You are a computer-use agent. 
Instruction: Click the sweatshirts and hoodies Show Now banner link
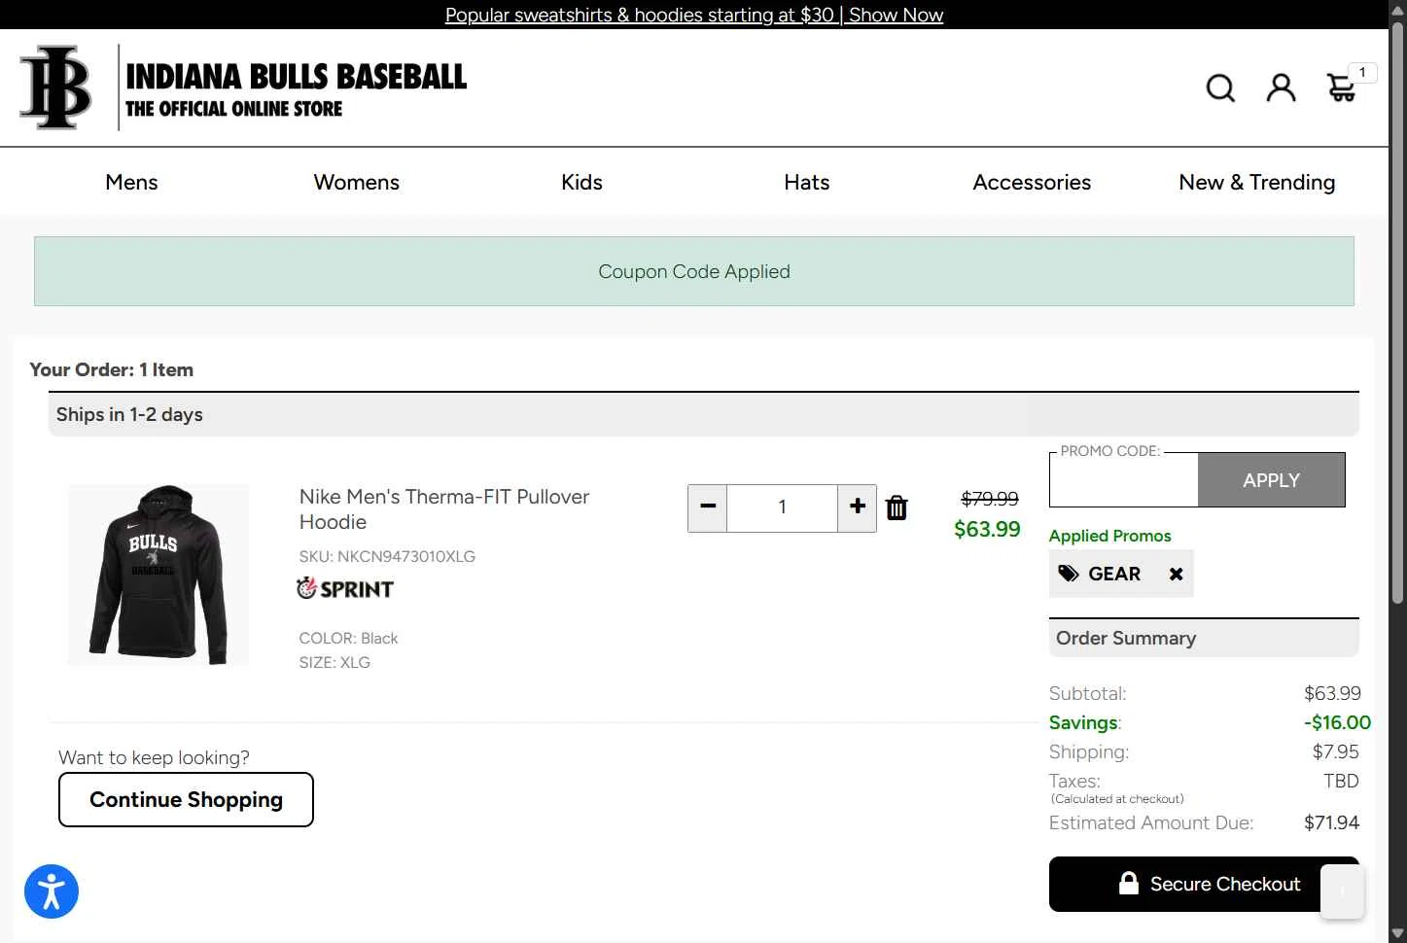pyautogui.click(x=694, y=15)
